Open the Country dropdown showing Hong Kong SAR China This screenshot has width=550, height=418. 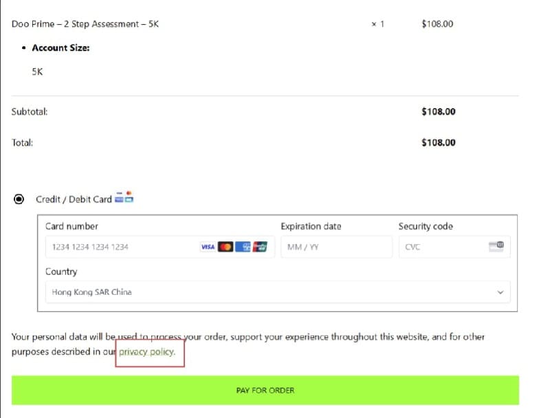[278, 292]
